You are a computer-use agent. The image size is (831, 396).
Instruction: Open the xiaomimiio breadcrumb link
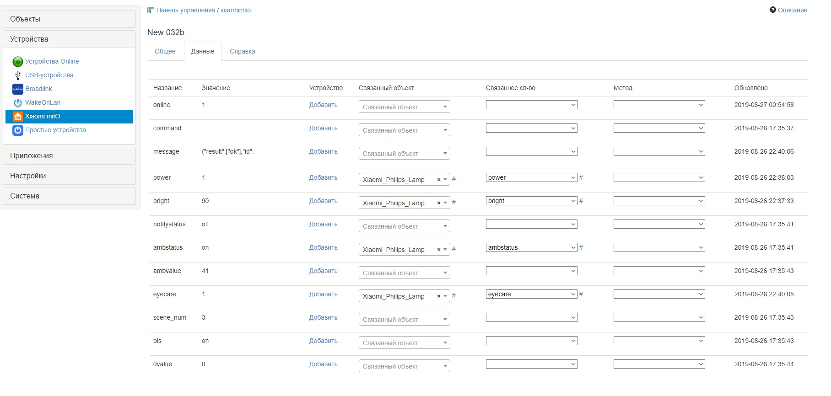(x=236, y=11)
